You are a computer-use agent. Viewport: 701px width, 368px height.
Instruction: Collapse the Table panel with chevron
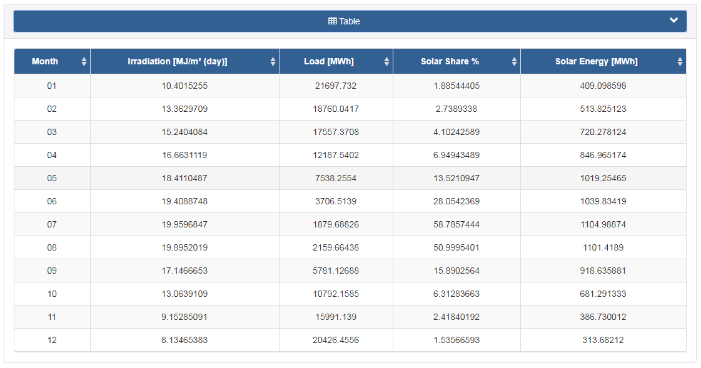click(673, 20)
